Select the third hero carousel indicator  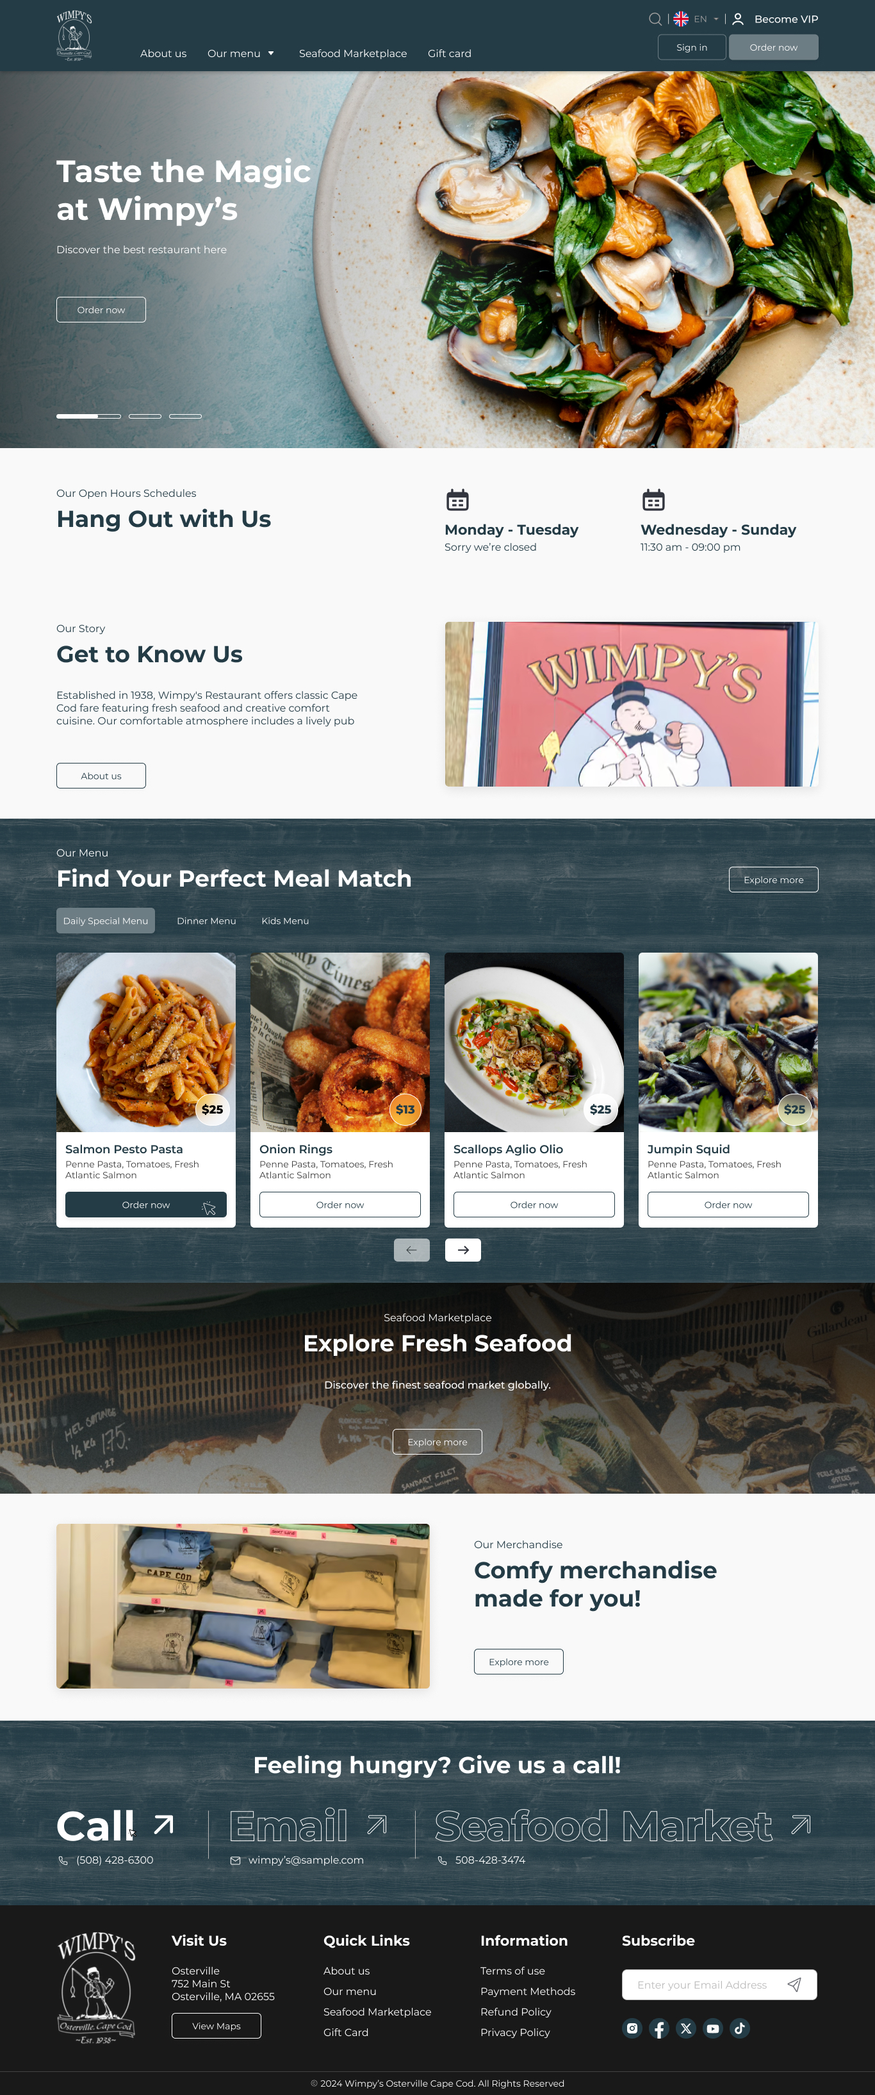[185, 415]
